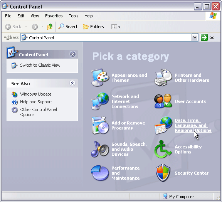
Task: Open Sounds, Speech, and Audio Devices icon
Action: pos(100,149)
